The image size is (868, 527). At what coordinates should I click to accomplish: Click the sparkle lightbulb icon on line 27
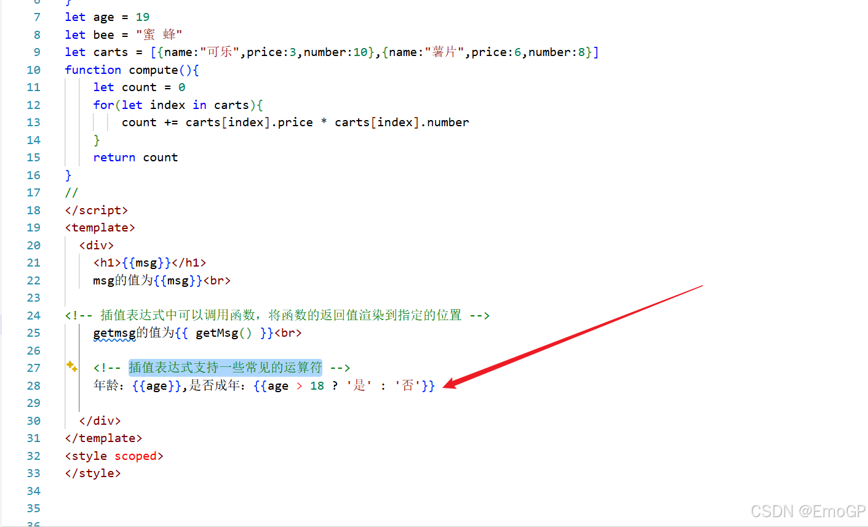click(x=71, y=366)
